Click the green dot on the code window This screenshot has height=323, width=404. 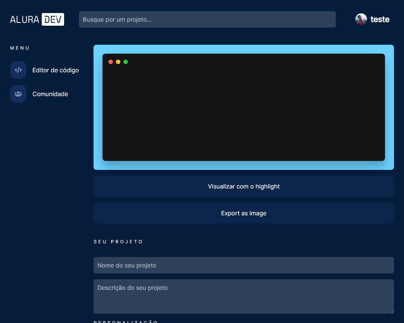tap(126, 62)
